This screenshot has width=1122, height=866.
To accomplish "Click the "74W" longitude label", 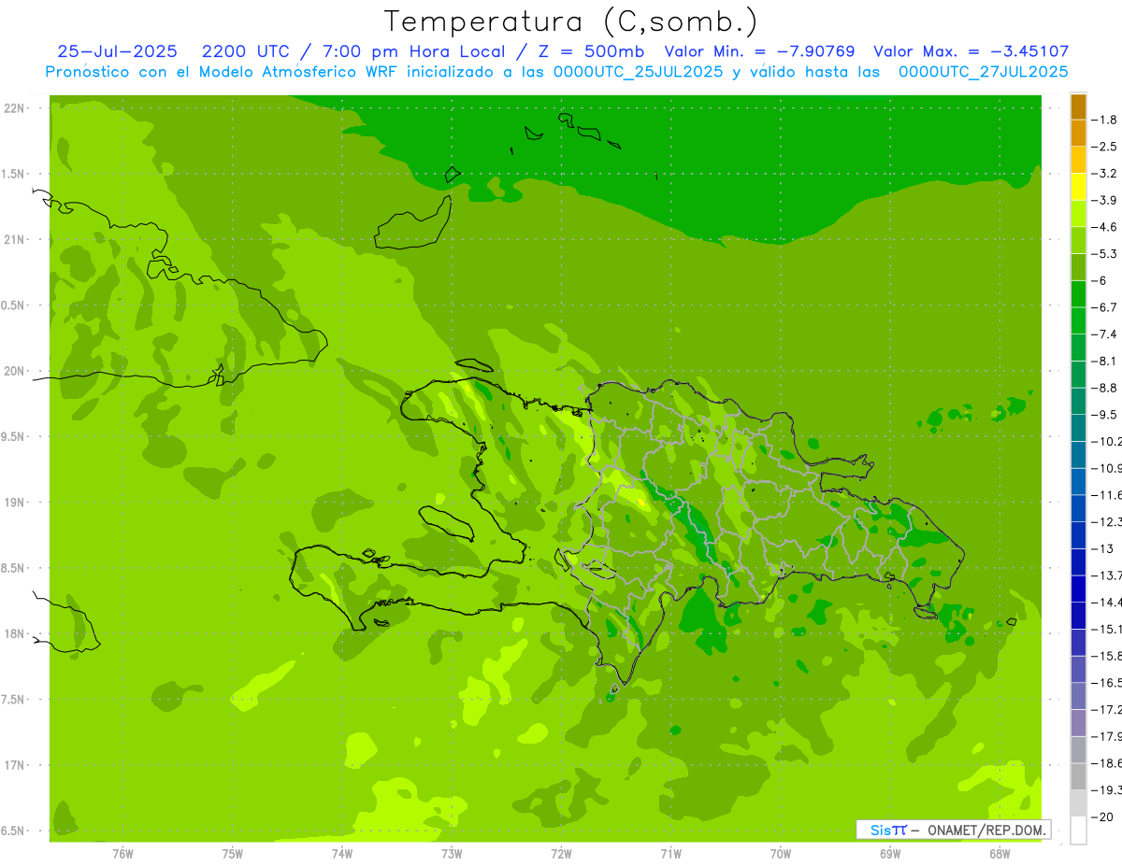I will [342, 853].
